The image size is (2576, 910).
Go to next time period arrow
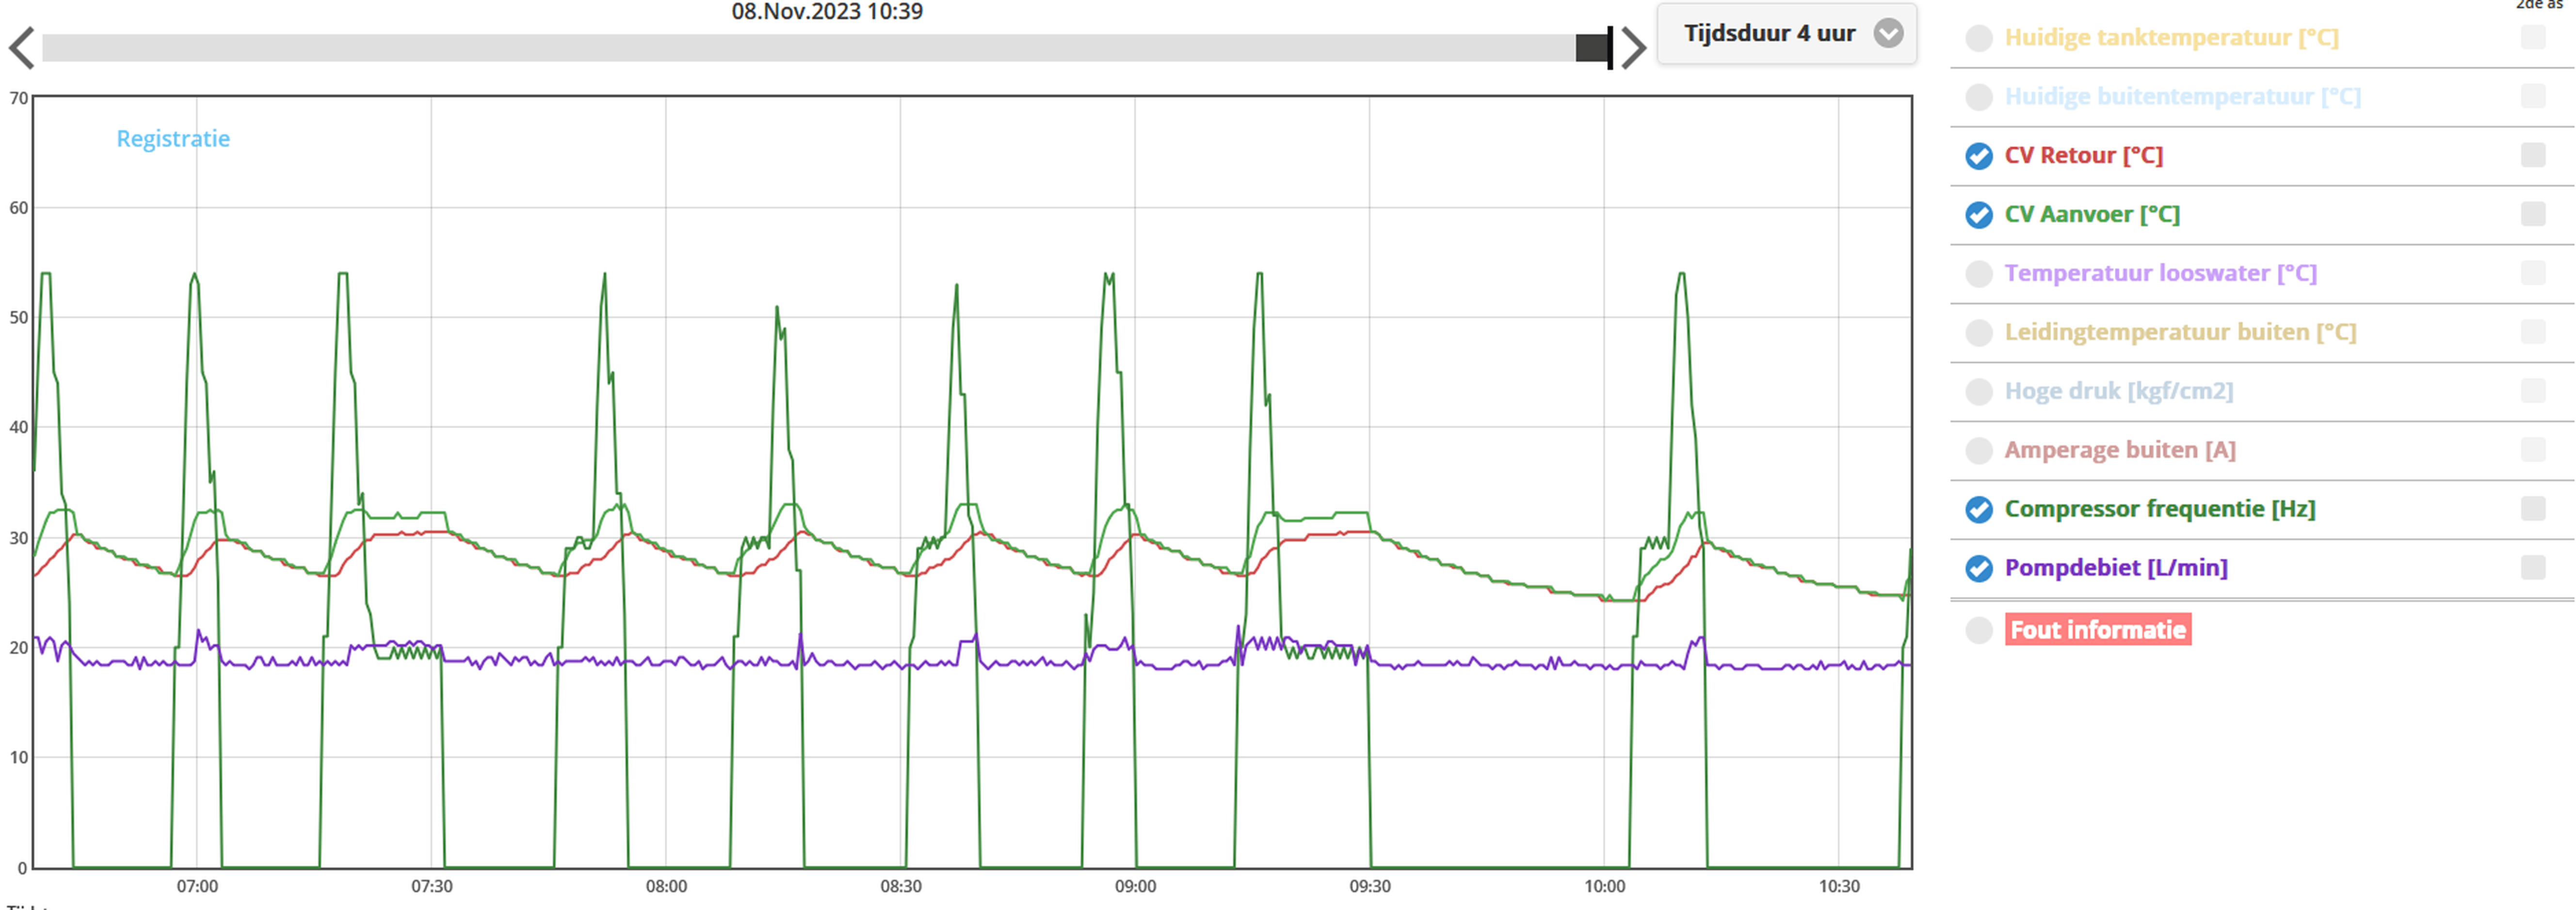pyautogui.click(x=1633, y=48)
